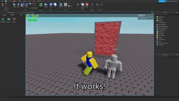Click the Play button in ribbon
This screenshot has height=101, width=179.
coord(78,5)
